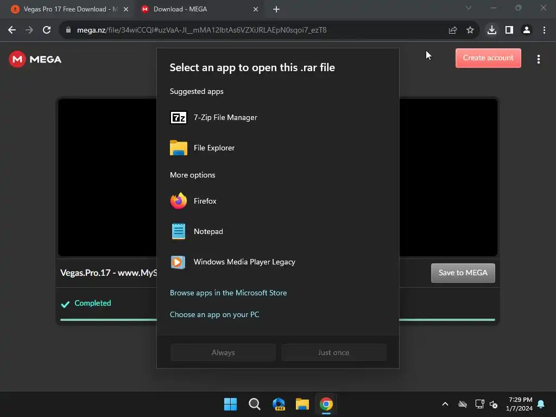The image size is (556, 417).
Task: Click the Just once button
Action: [334, 352]
